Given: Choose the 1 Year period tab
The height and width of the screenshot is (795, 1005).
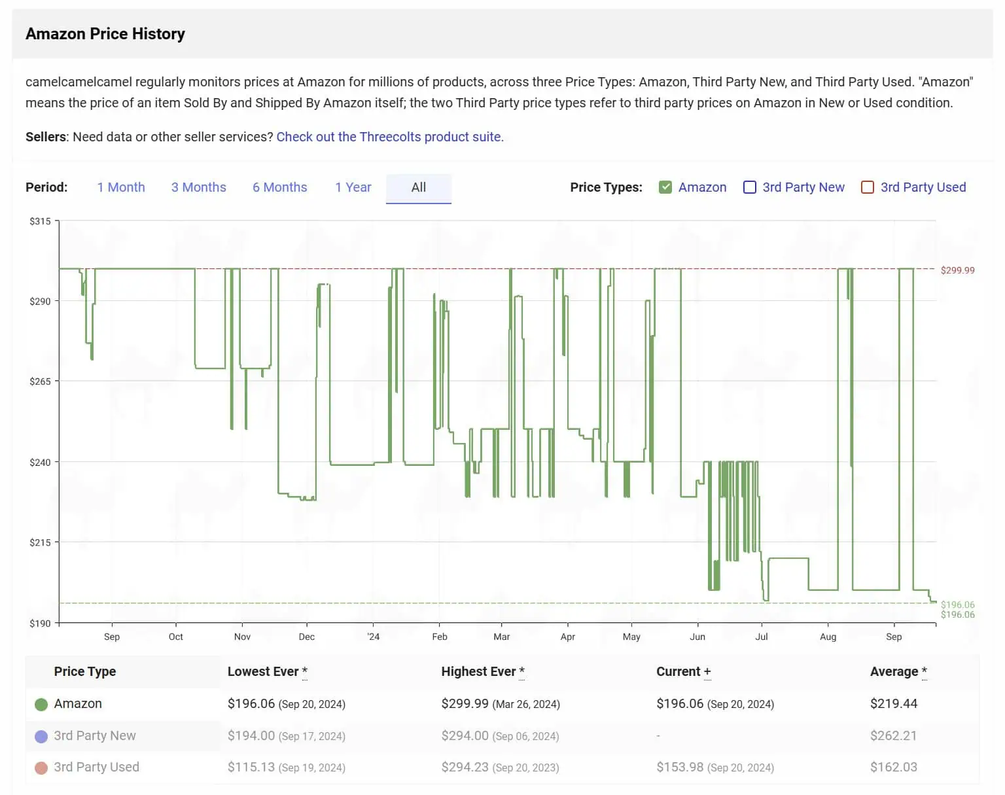Looking at the screenshot, I should point(353,187).
